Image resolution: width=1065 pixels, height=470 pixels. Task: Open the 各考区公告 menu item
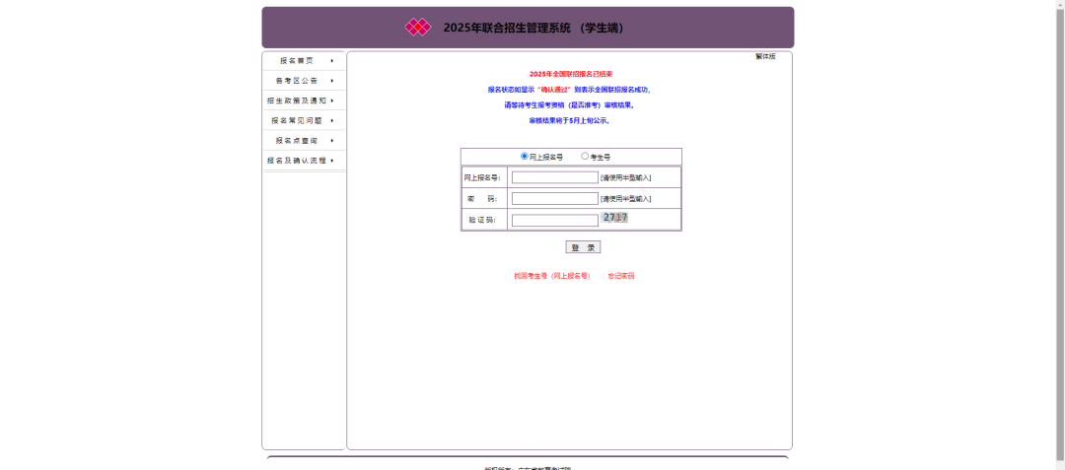(296, 81)
